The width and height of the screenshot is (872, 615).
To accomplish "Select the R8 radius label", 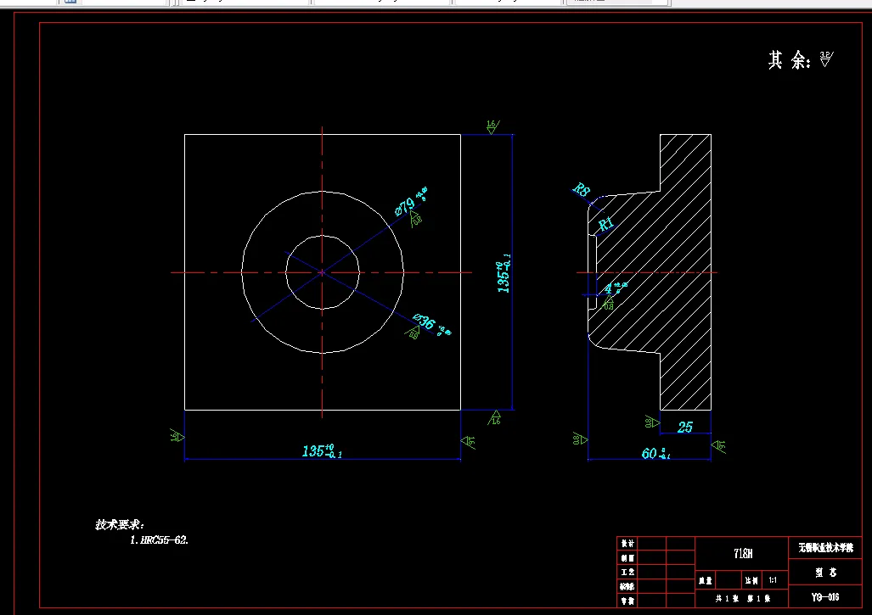I will (x=581, y=189).
